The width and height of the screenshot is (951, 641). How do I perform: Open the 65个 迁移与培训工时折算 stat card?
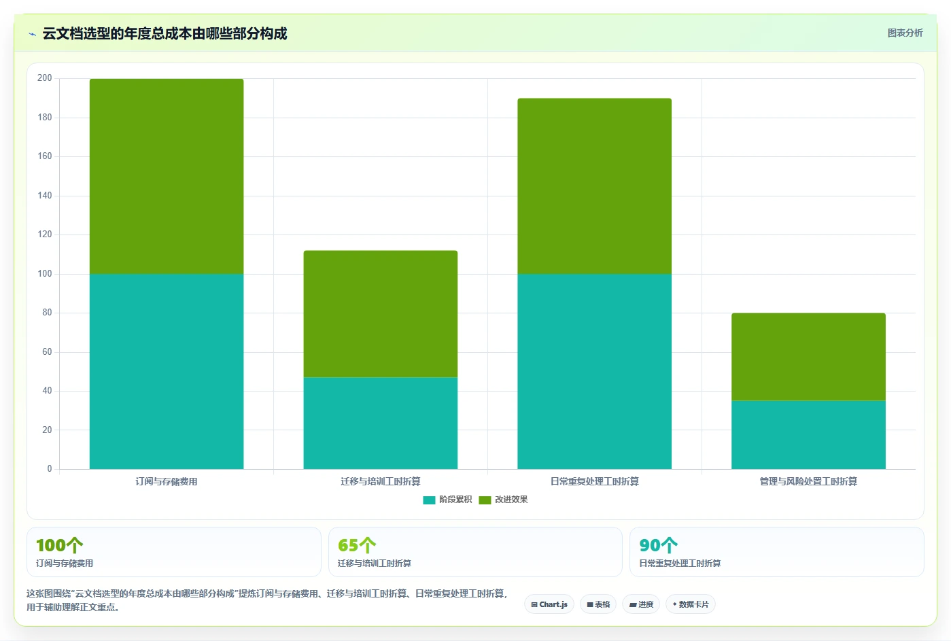pyautogui.click(x=475, y=552)
